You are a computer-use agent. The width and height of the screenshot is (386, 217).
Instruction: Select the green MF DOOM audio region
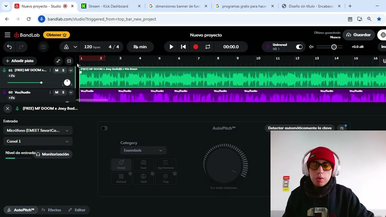tap(233, 77)
